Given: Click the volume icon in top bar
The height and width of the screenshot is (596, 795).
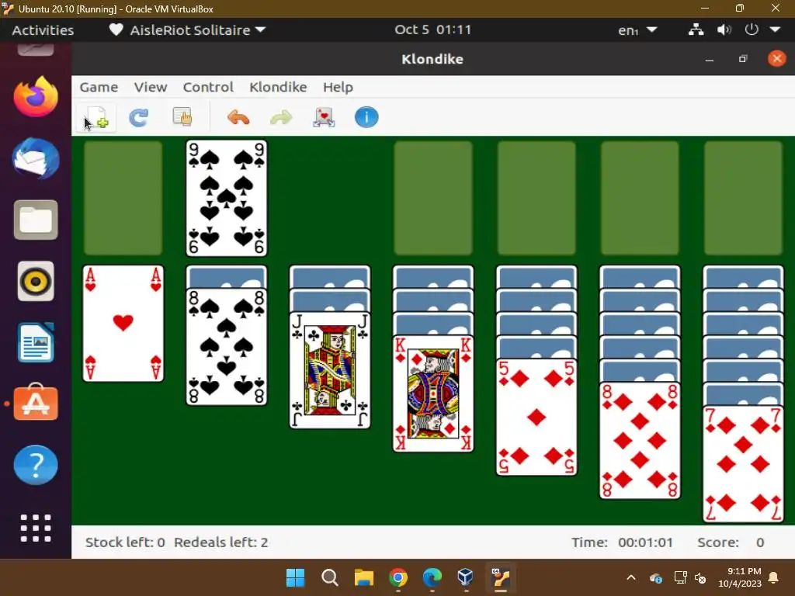Looking at the screenshot, I should pos(724,29).
